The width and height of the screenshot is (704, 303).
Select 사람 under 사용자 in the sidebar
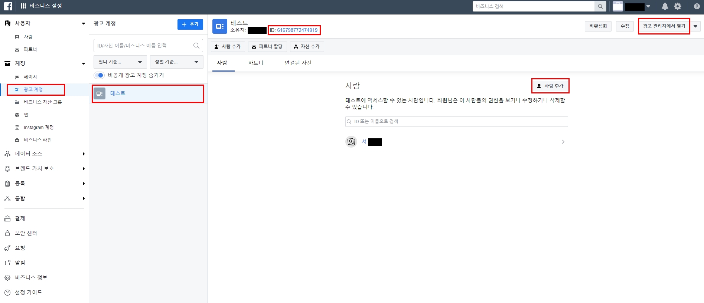28,37
